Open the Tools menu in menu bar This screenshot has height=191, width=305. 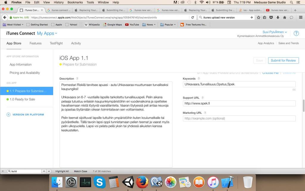click(x=90, y=2)
